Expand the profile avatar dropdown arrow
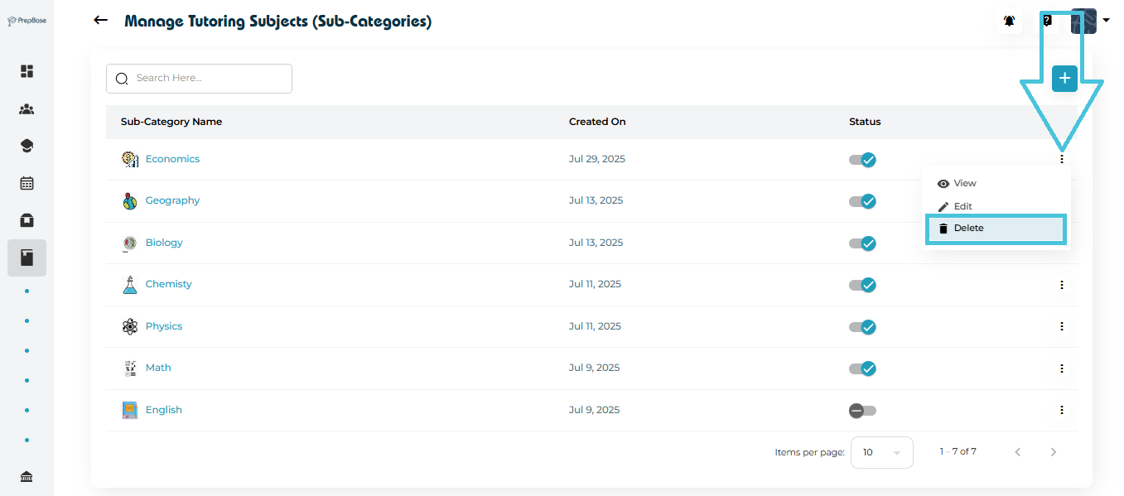The height and width of the screenshot is (496, 1124). (x=1106, y=21)
